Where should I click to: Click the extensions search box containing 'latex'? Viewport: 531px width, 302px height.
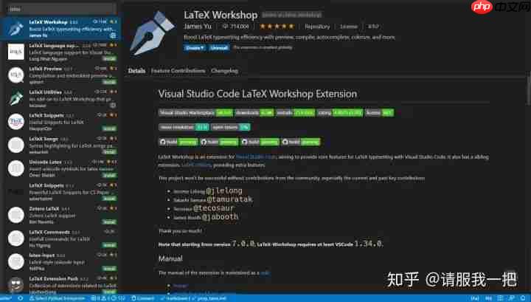pos(61,9)
